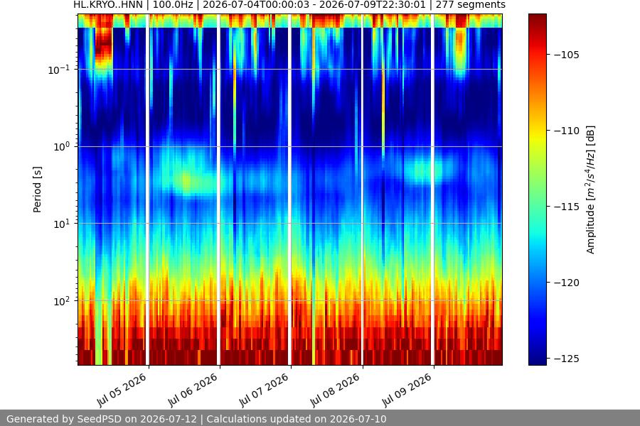
Task: Click inside the spectrogram heatmap plot
Action: click(x=290, y=190)
